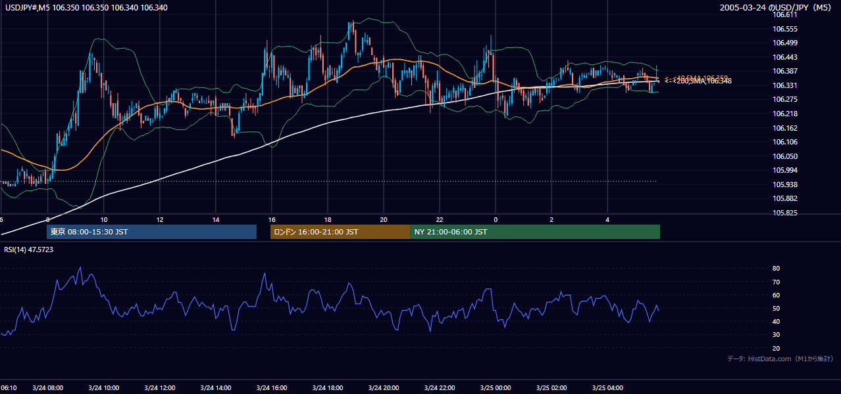Click bottom time label 3/24 22:00
The height and width of the screenshot is (394, 841).
pos(440,388)
